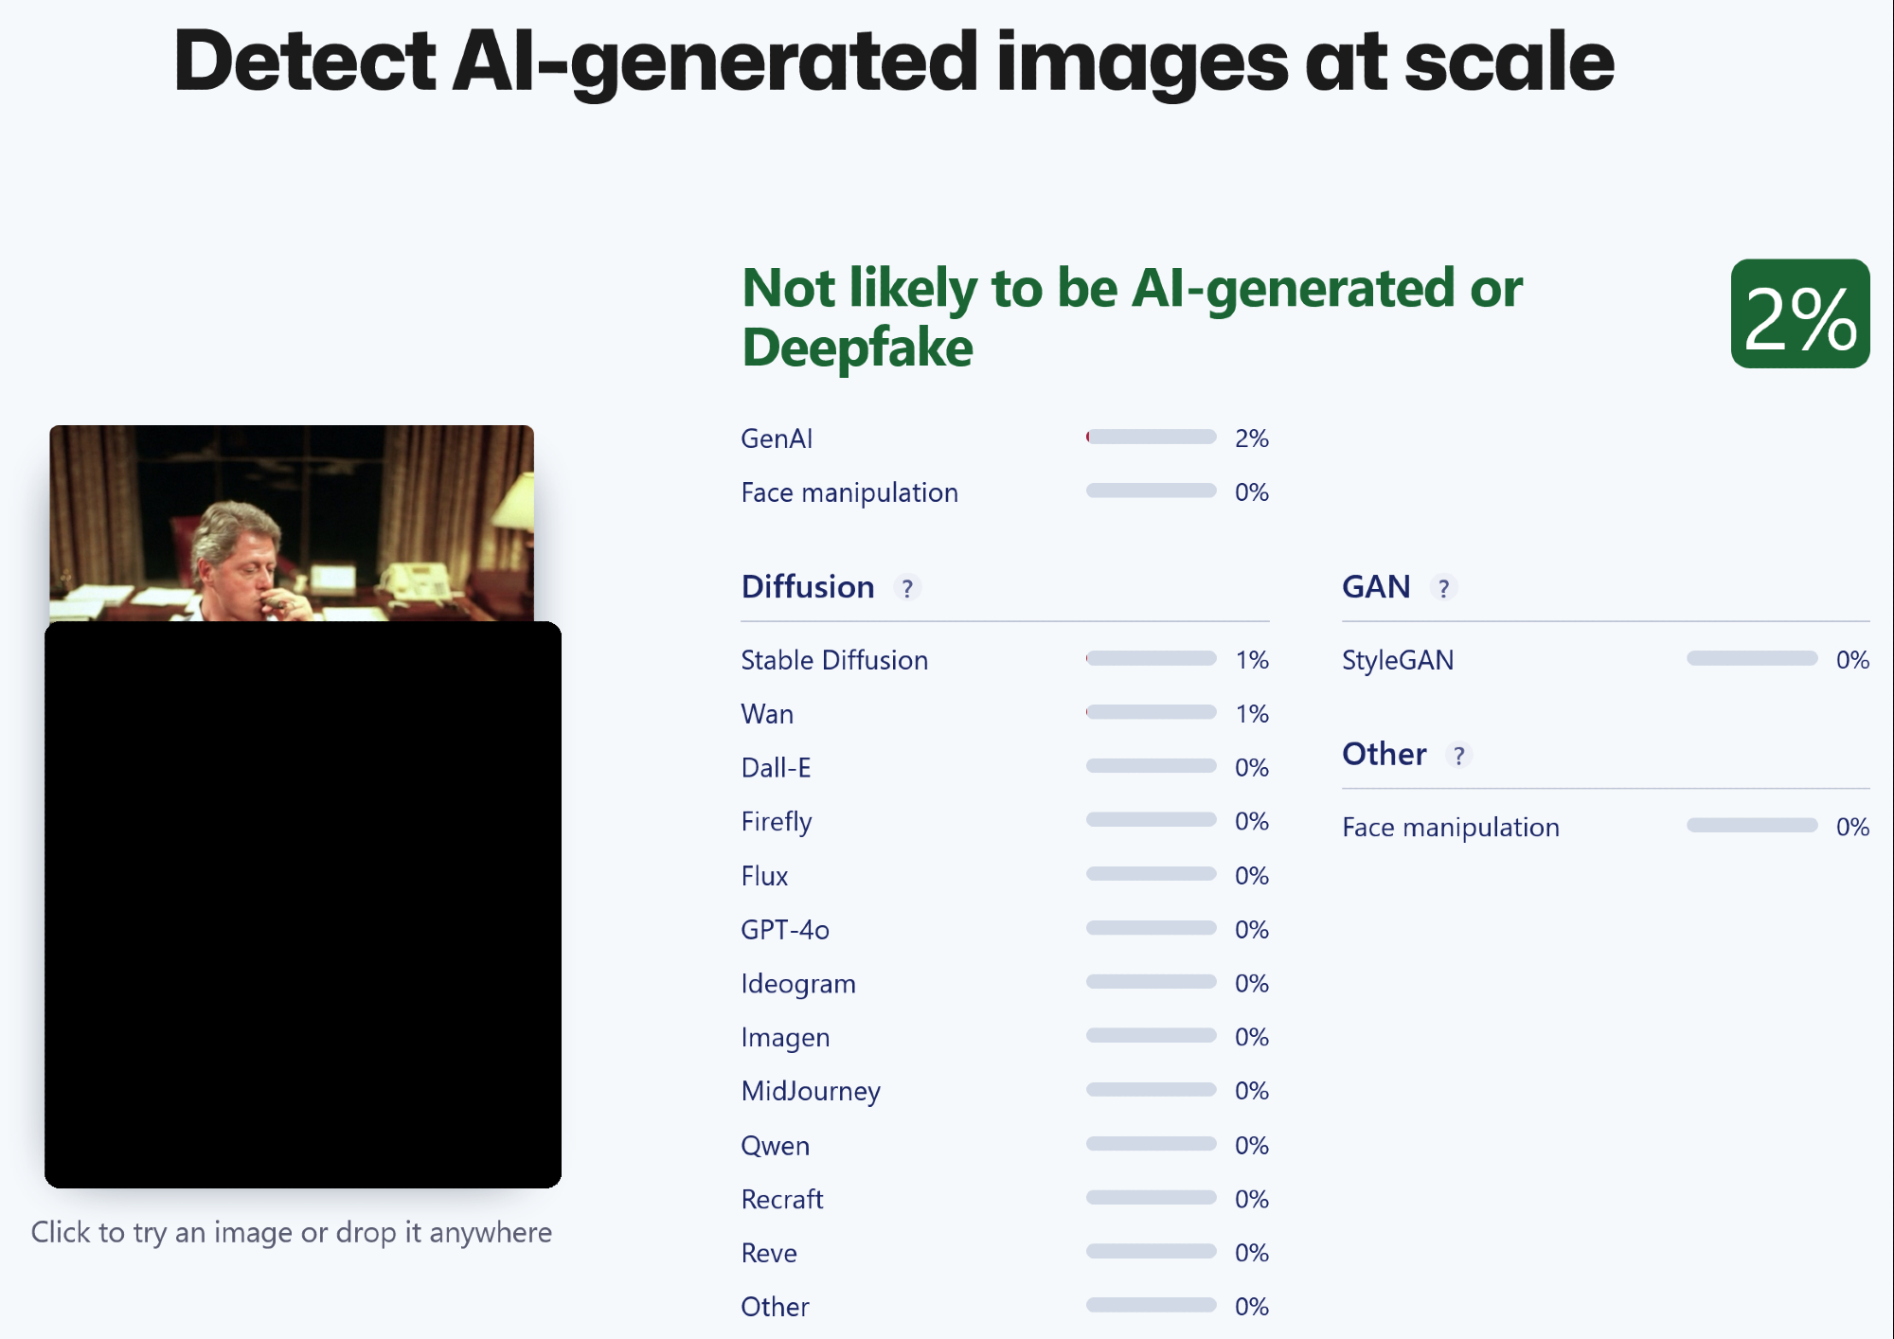Click the Diffusion section heading
Viewport: 1894px width, 1339px height.
pos(808,587)
